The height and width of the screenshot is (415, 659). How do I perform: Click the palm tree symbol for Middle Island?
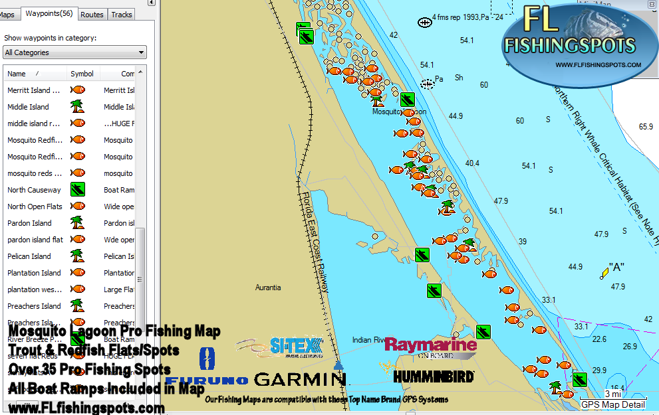pyautogui.click(x=77, y=106)
